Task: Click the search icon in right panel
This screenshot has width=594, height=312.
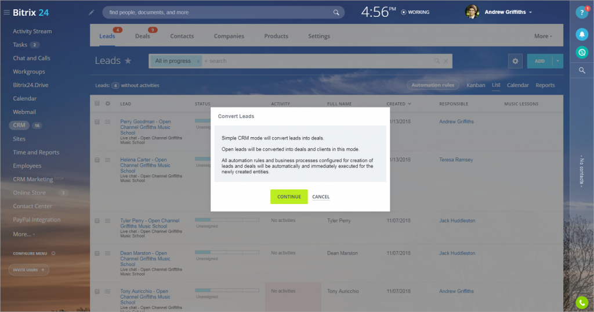Action: [x=582, y=70]
